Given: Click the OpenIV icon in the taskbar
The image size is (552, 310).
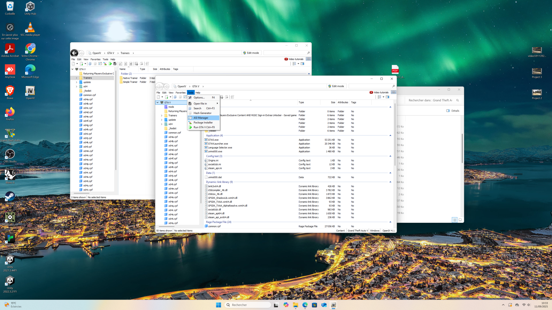Looking at the screenshot, I should point(333,305).
